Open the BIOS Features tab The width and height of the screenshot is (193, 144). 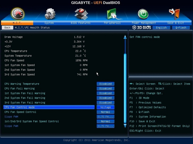tap(81, 23)
